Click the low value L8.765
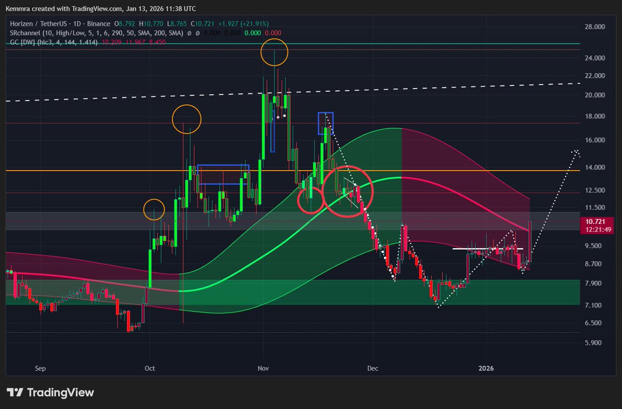 click(x=177, y=24)
